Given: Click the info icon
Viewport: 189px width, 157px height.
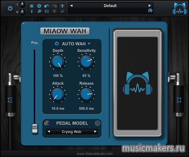Looking at the screenshot, I should (x=32, y=11).
